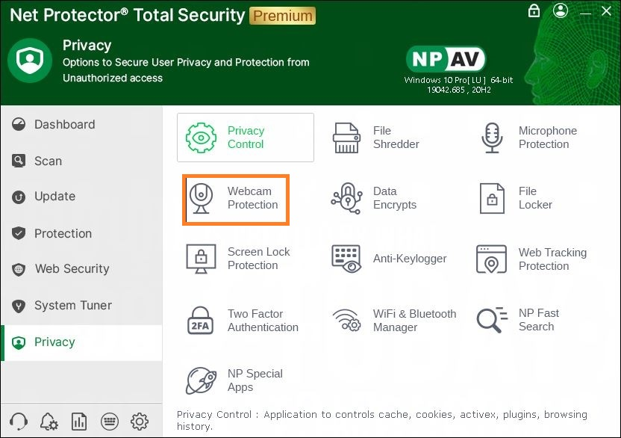Open WiFi & Bluetooth Manager
Viewport: 621px width, 438px height.
(395, 321)
